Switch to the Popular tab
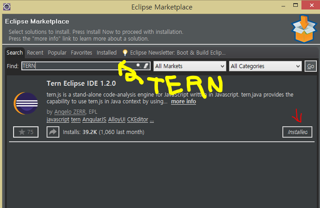 tap(57, 53)
